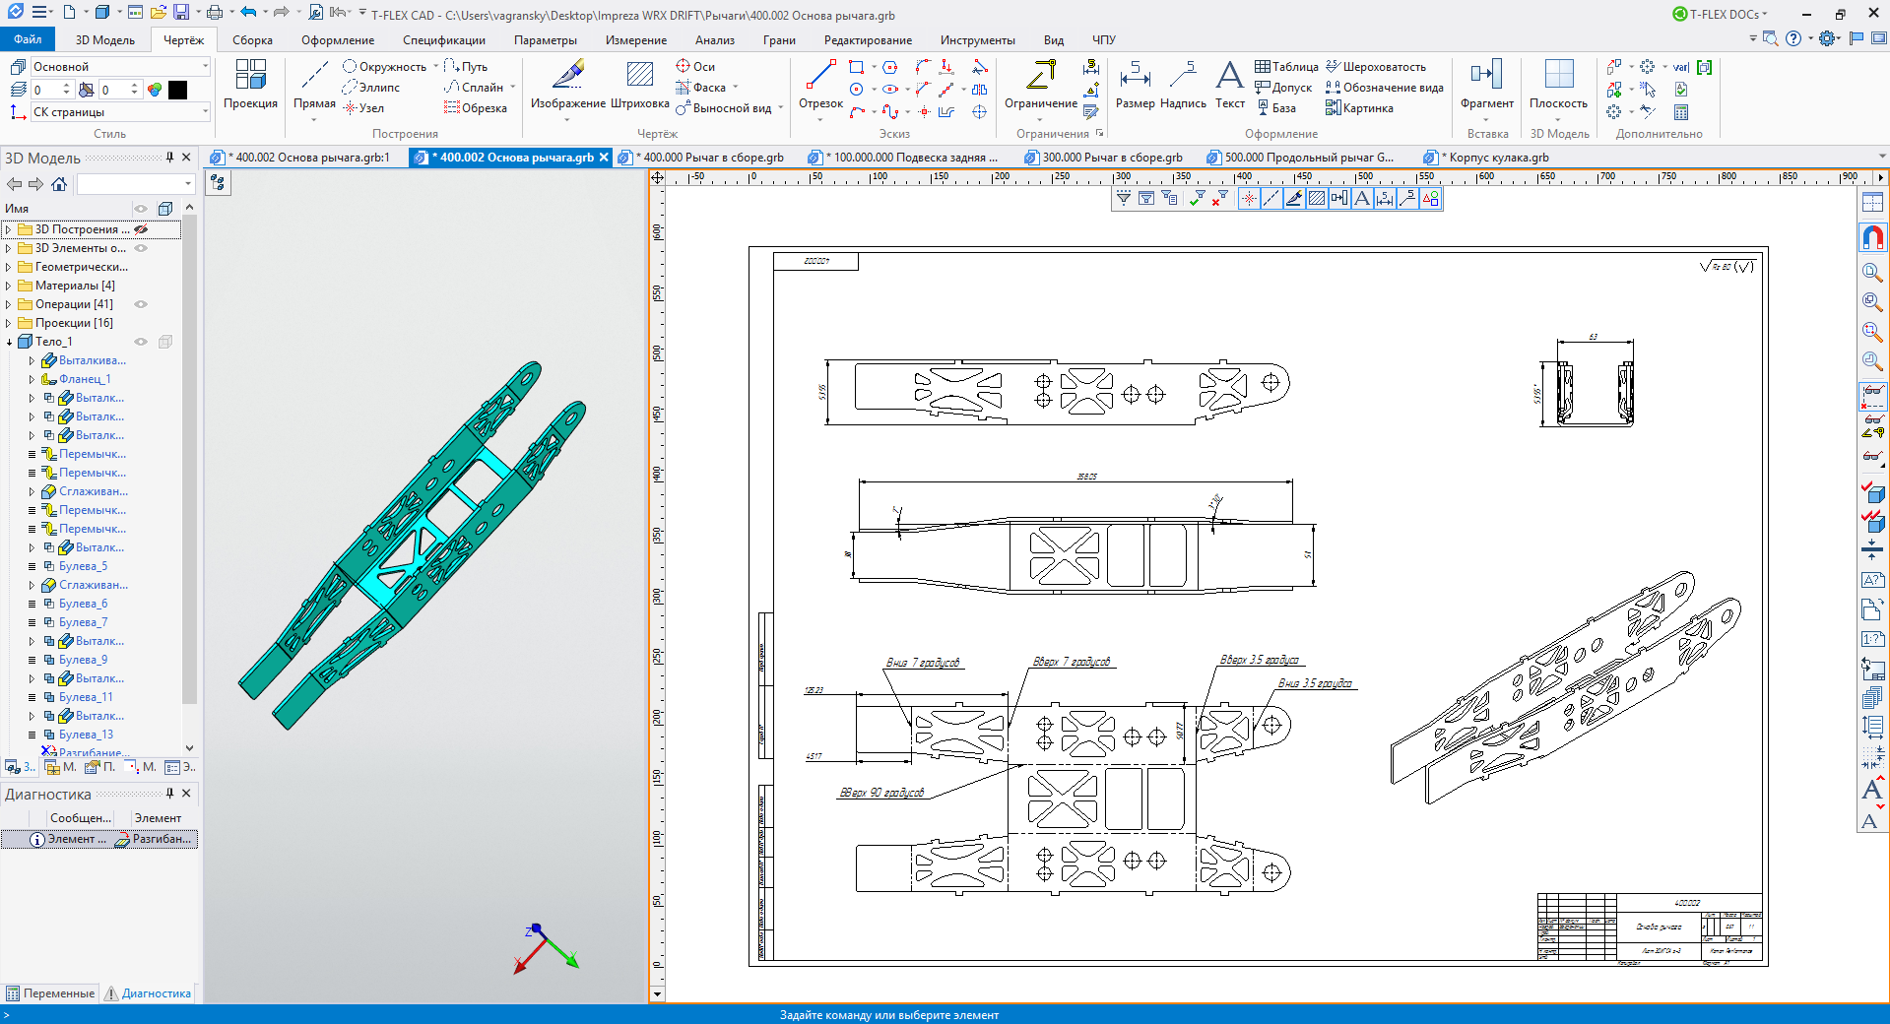Image resolution: width=1890 pixels, height=1024 pixels.
Task: Open the Файл menu
Action: pyautogui.click(x=28, y=39)
